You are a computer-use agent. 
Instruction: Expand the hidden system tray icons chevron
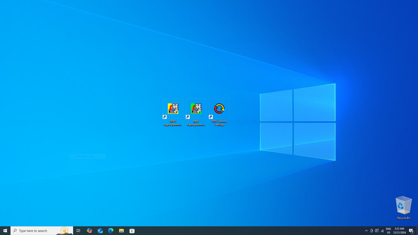366,231
